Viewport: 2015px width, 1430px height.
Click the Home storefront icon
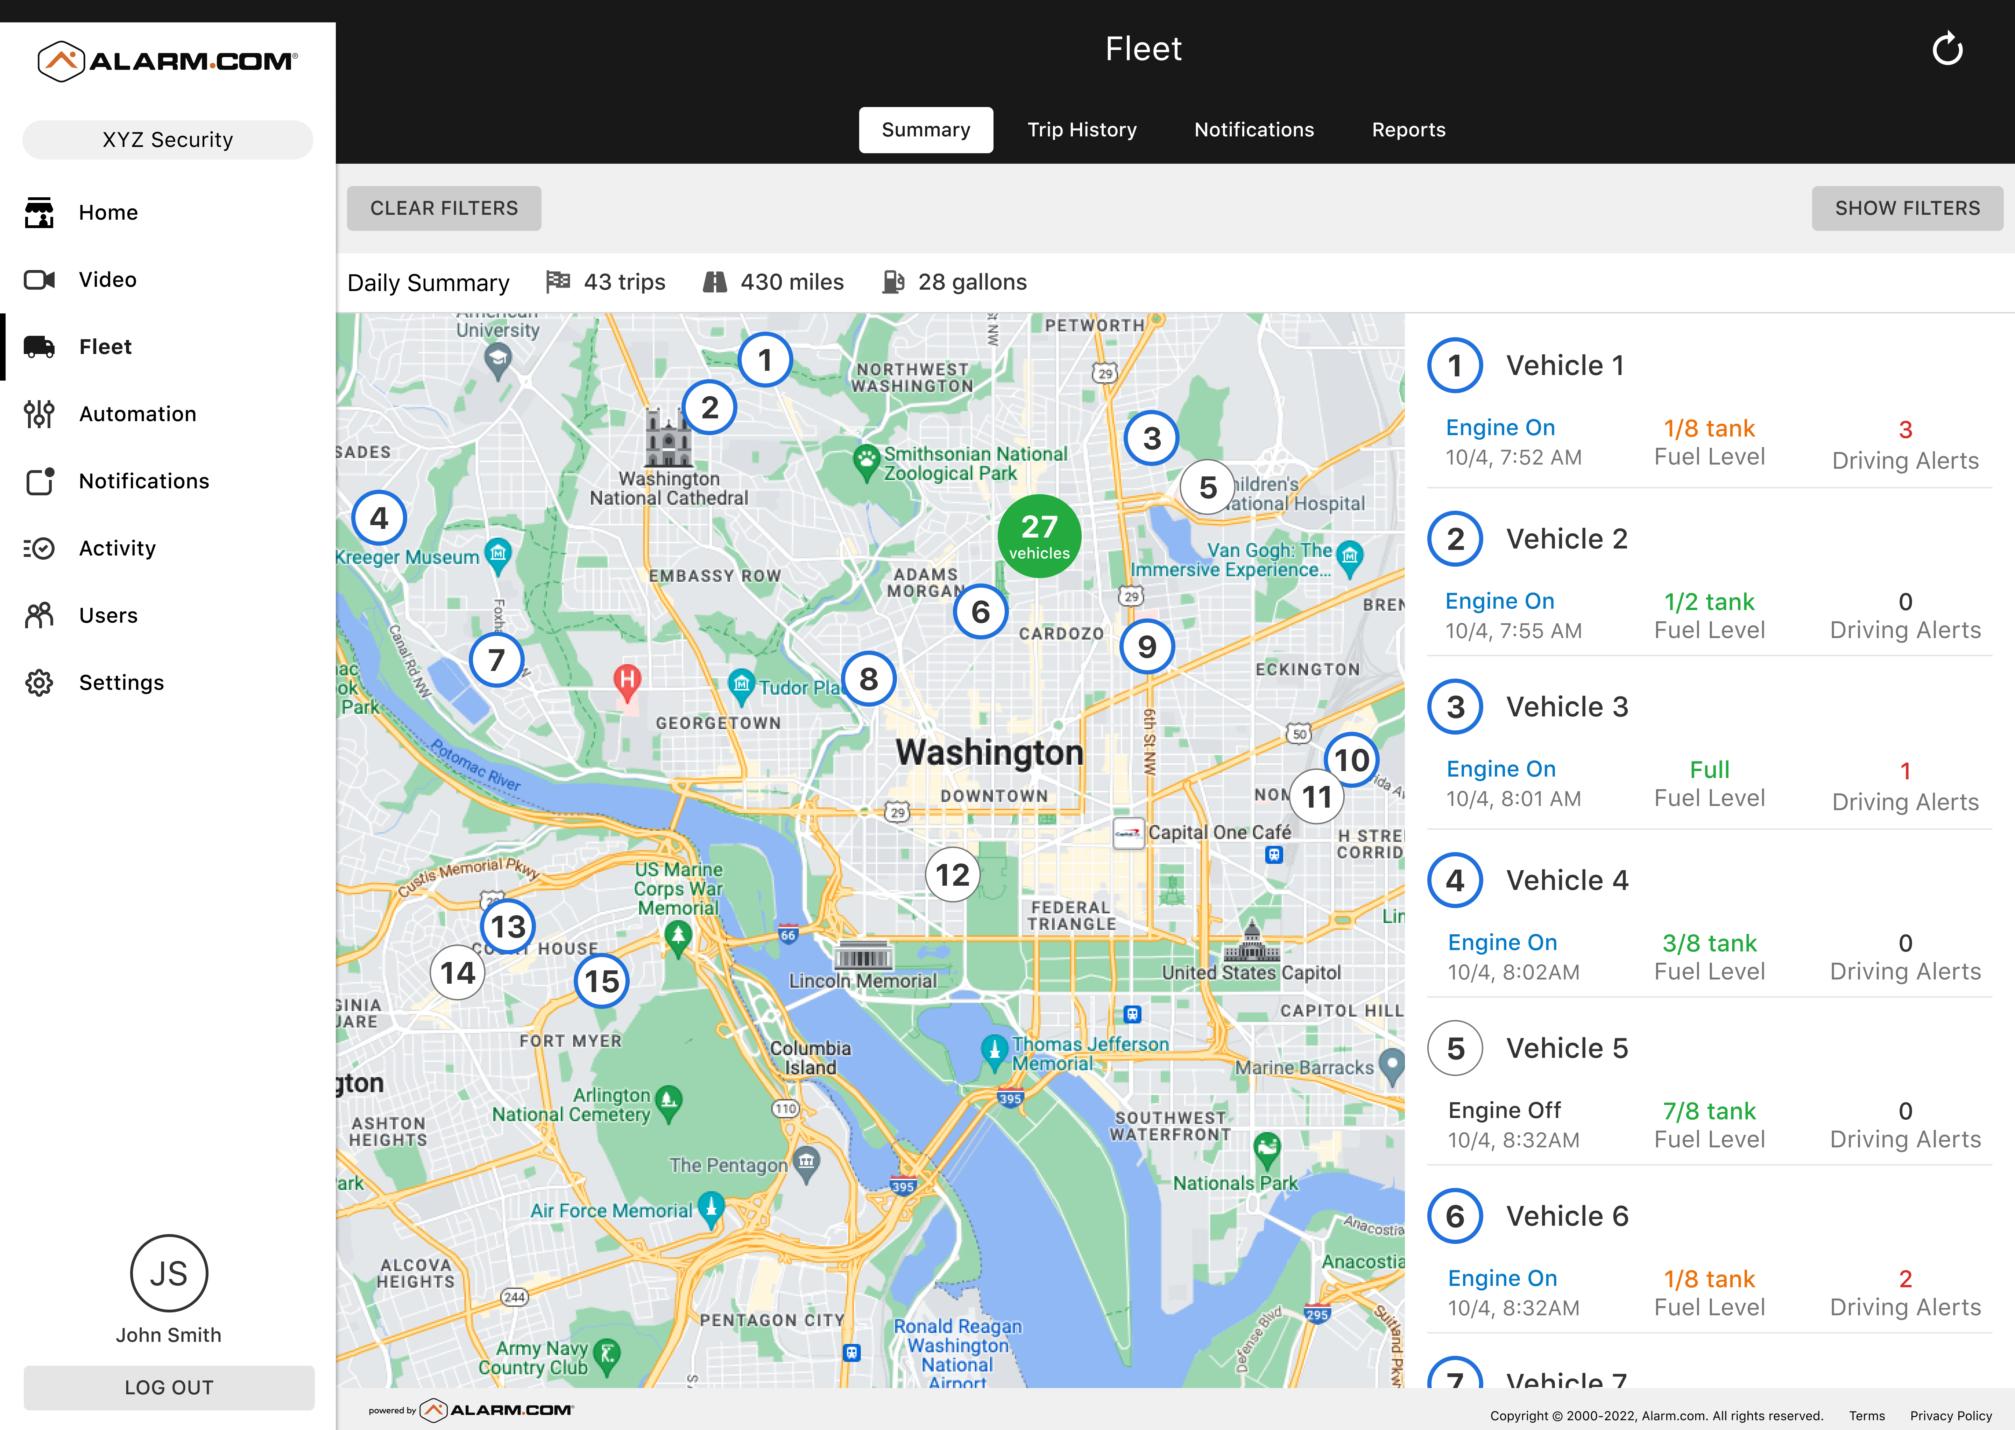coord(40,212)
